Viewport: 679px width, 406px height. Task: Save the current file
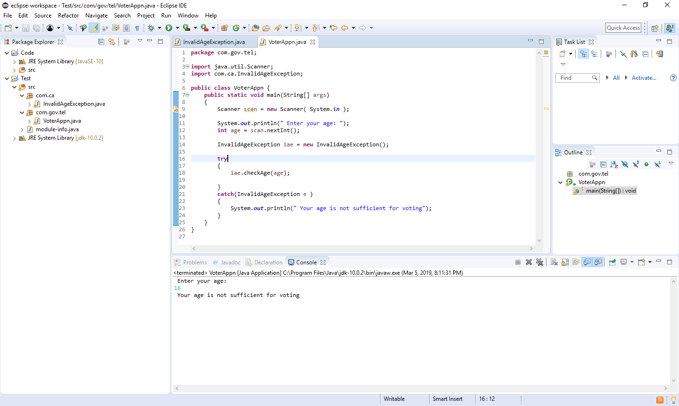[x=25, y=28]
